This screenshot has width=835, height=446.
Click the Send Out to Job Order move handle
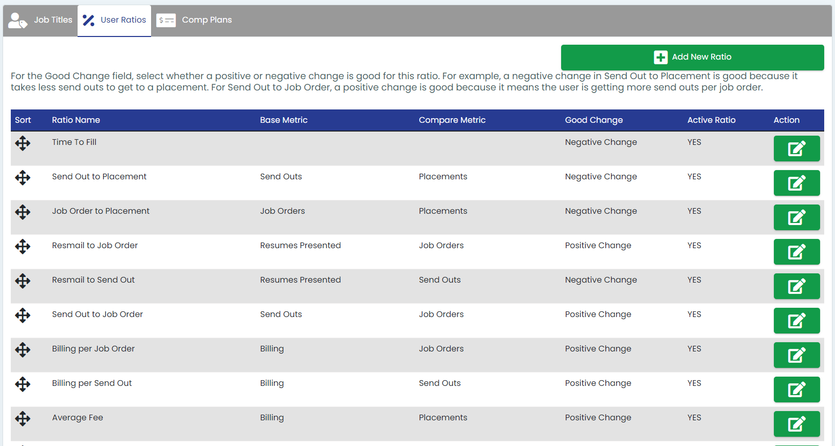pos(23,315)
